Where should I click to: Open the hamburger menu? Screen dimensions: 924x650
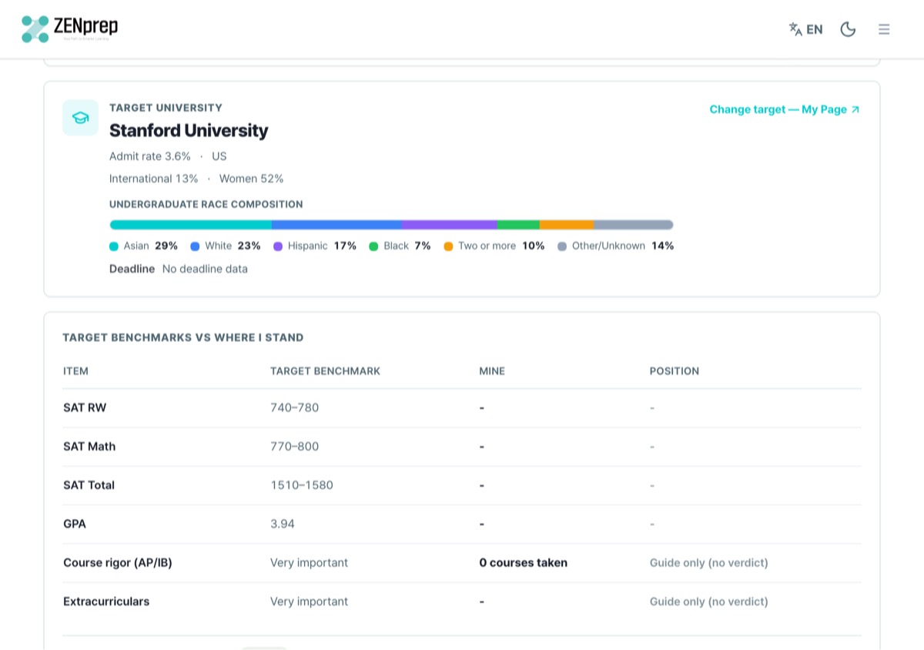pyautogui.click(x=884, y=29)
